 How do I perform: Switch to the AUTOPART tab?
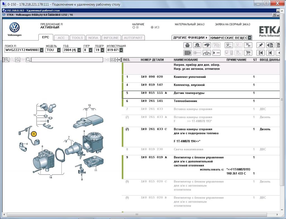pos(133,38)
